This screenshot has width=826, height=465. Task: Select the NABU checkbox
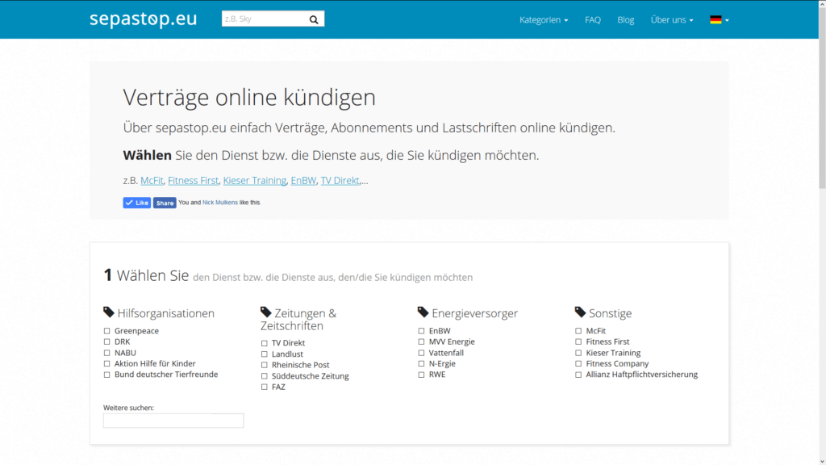pos(107,353)
